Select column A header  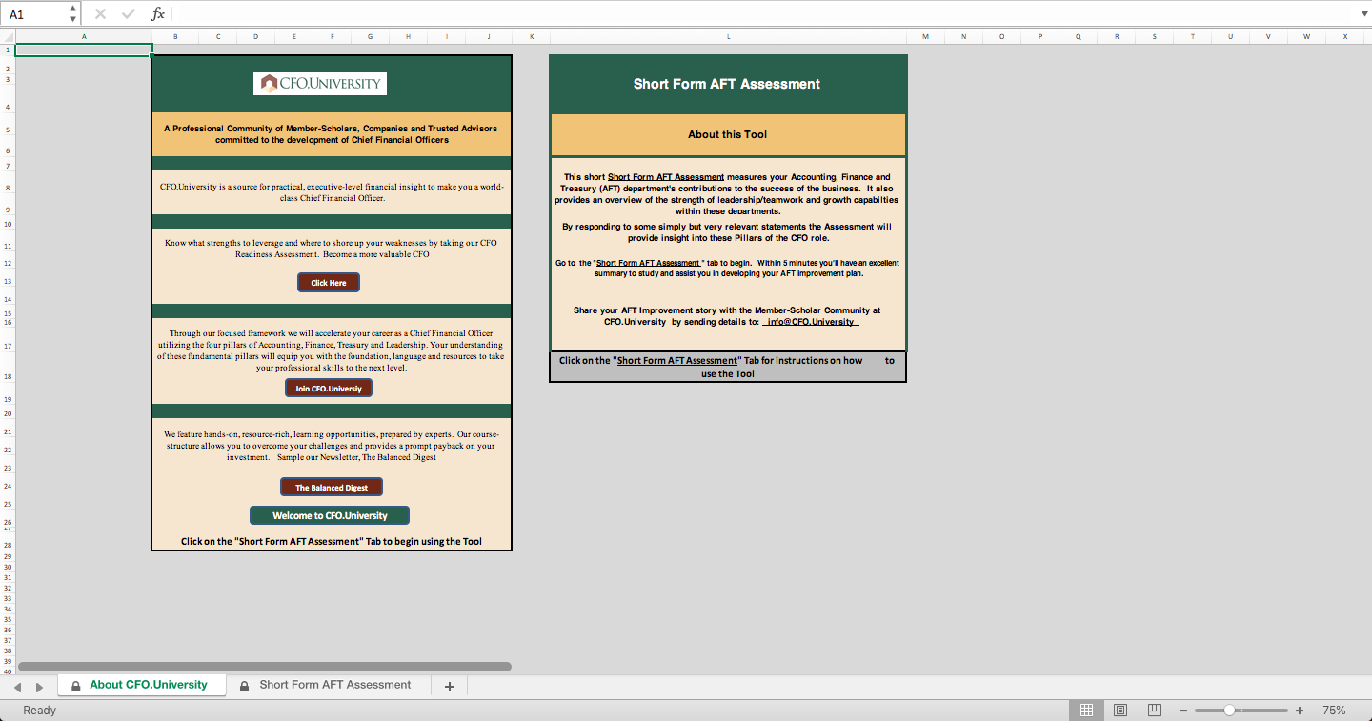(x=84, y=37)
